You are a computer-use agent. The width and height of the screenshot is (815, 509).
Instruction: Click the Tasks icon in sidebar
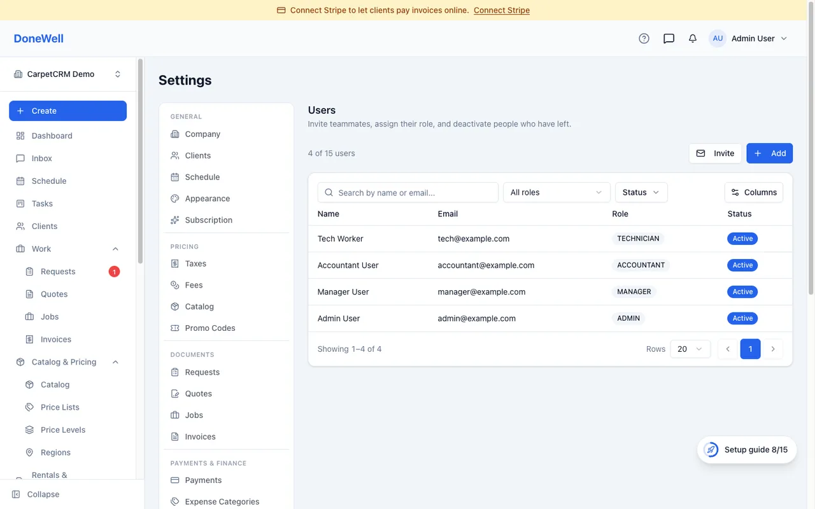click(x=20, y=204)
